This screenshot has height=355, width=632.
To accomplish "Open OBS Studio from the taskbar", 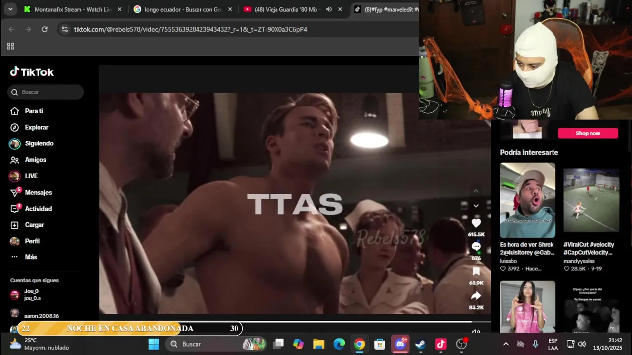I will 462,344.
